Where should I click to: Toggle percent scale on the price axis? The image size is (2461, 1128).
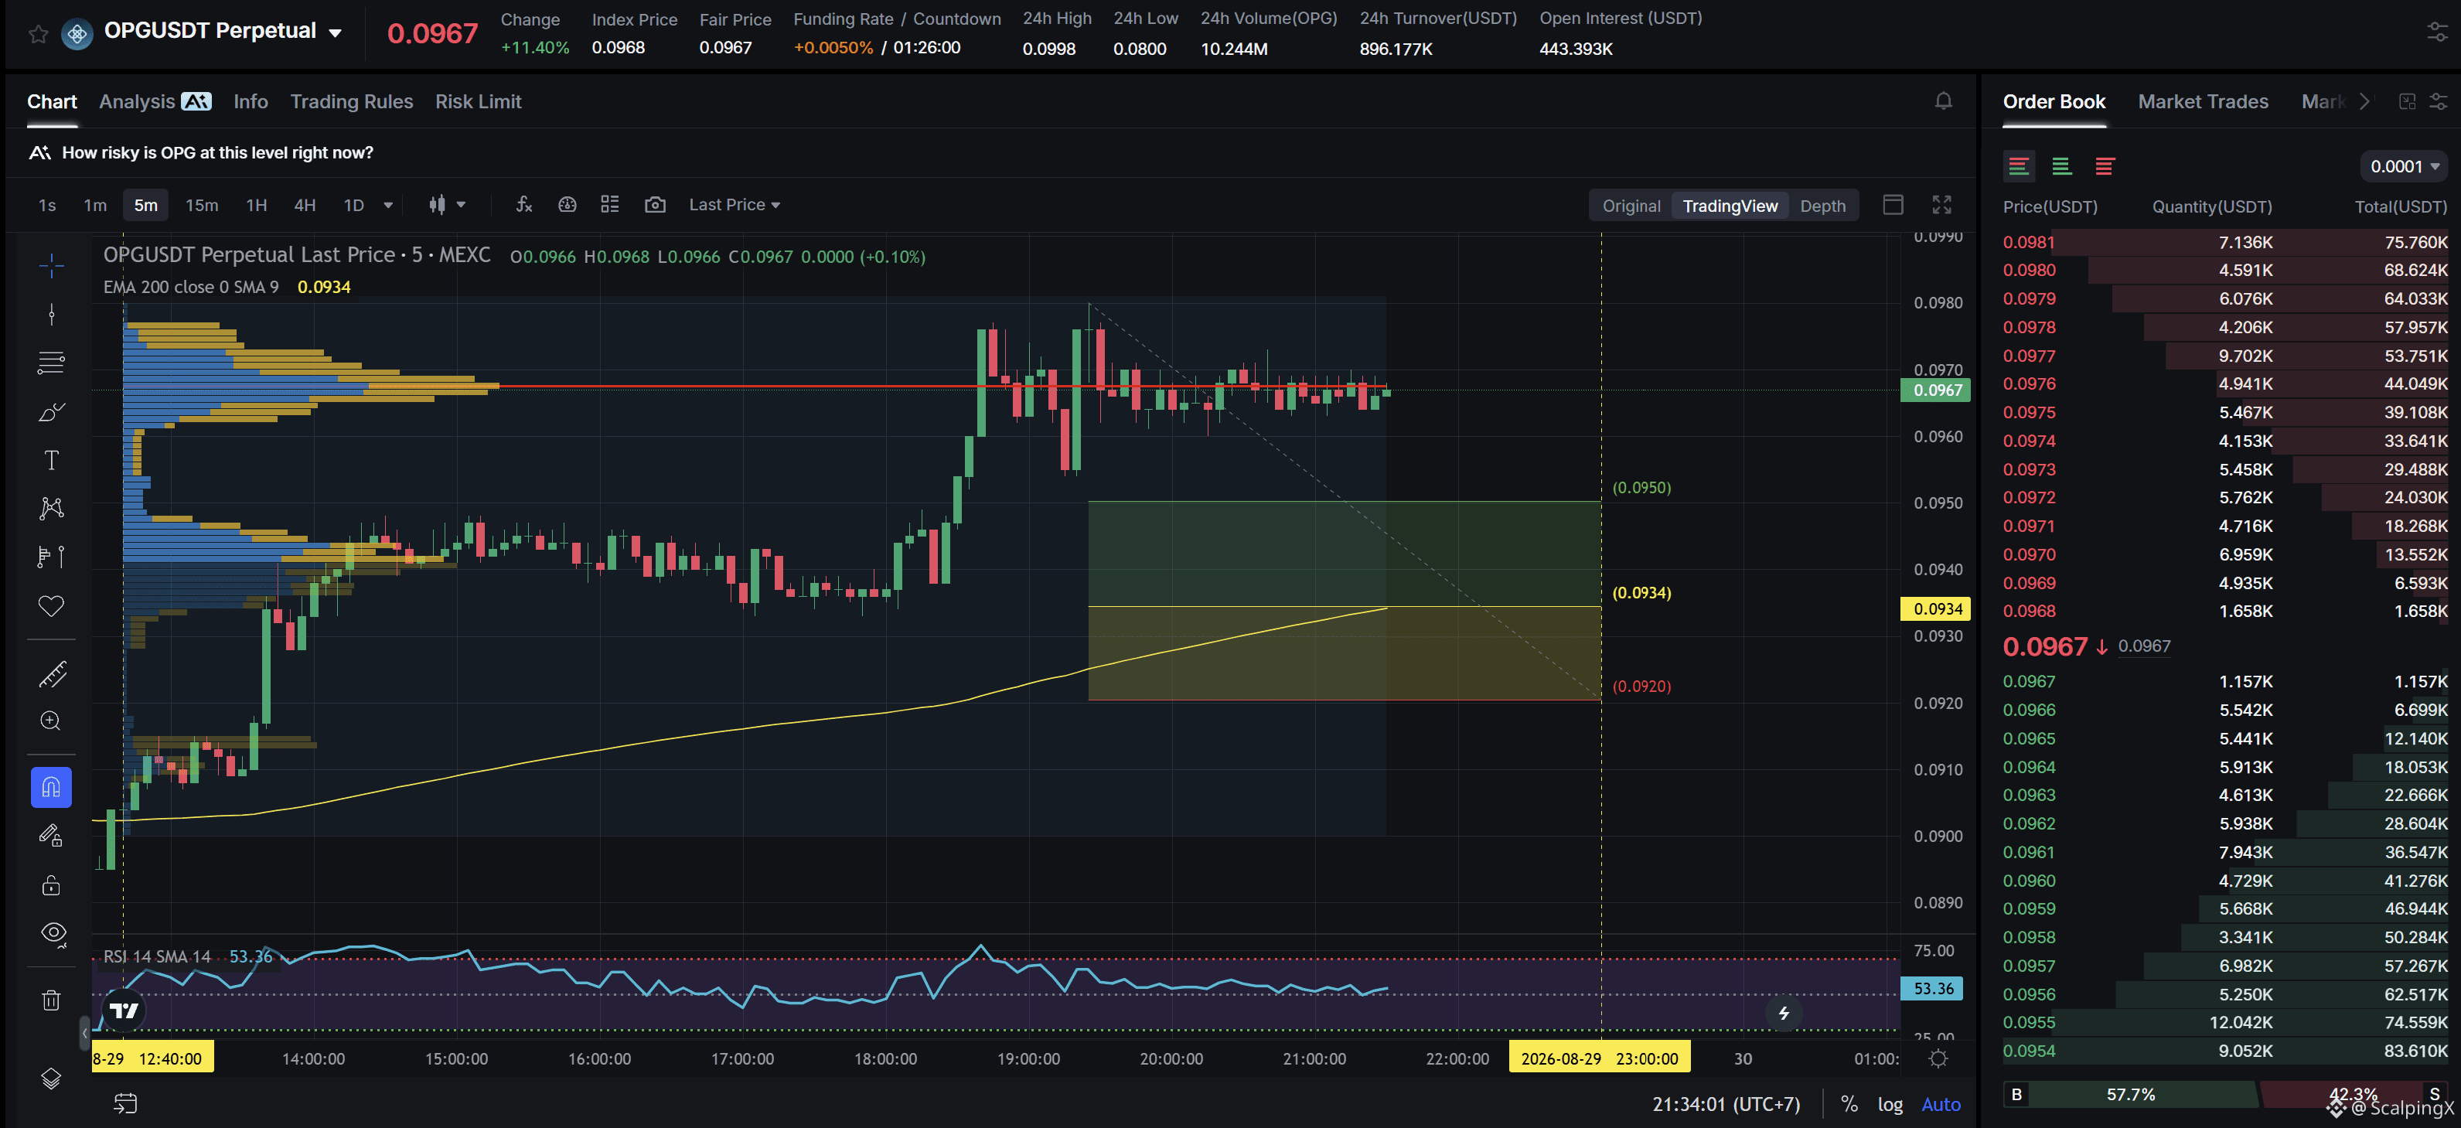[x=1849, y=1104]
